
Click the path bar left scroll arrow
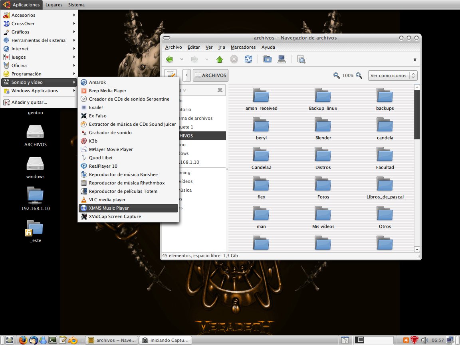186,75
